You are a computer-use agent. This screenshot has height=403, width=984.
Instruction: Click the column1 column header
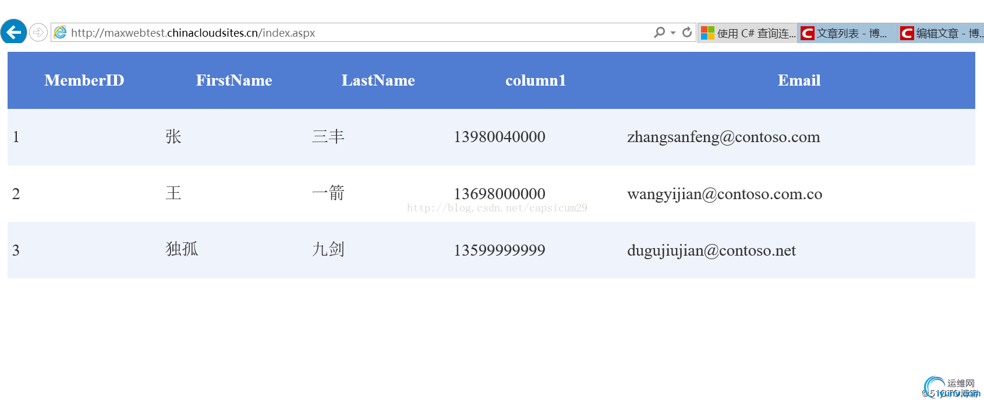pos(536,80)
